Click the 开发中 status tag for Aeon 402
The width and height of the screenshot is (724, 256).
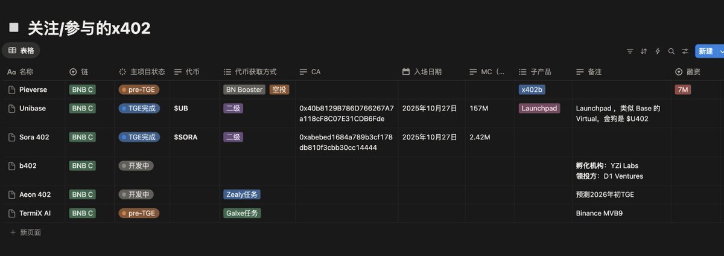click(136, 194)
